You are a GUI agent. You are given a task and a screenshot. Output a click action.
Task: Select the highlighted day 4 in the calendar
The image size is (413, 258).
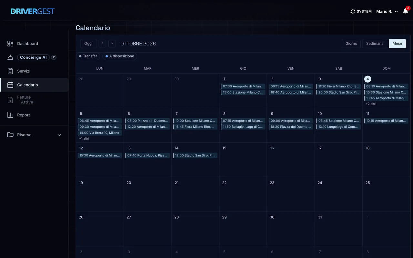pos(368,79)
